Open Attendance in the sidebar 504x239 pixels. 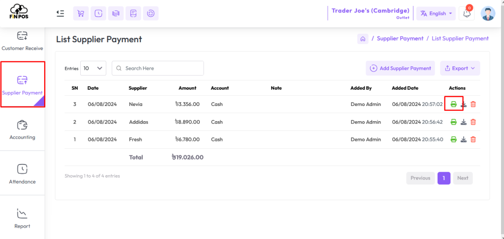click(x=22, y=174)
